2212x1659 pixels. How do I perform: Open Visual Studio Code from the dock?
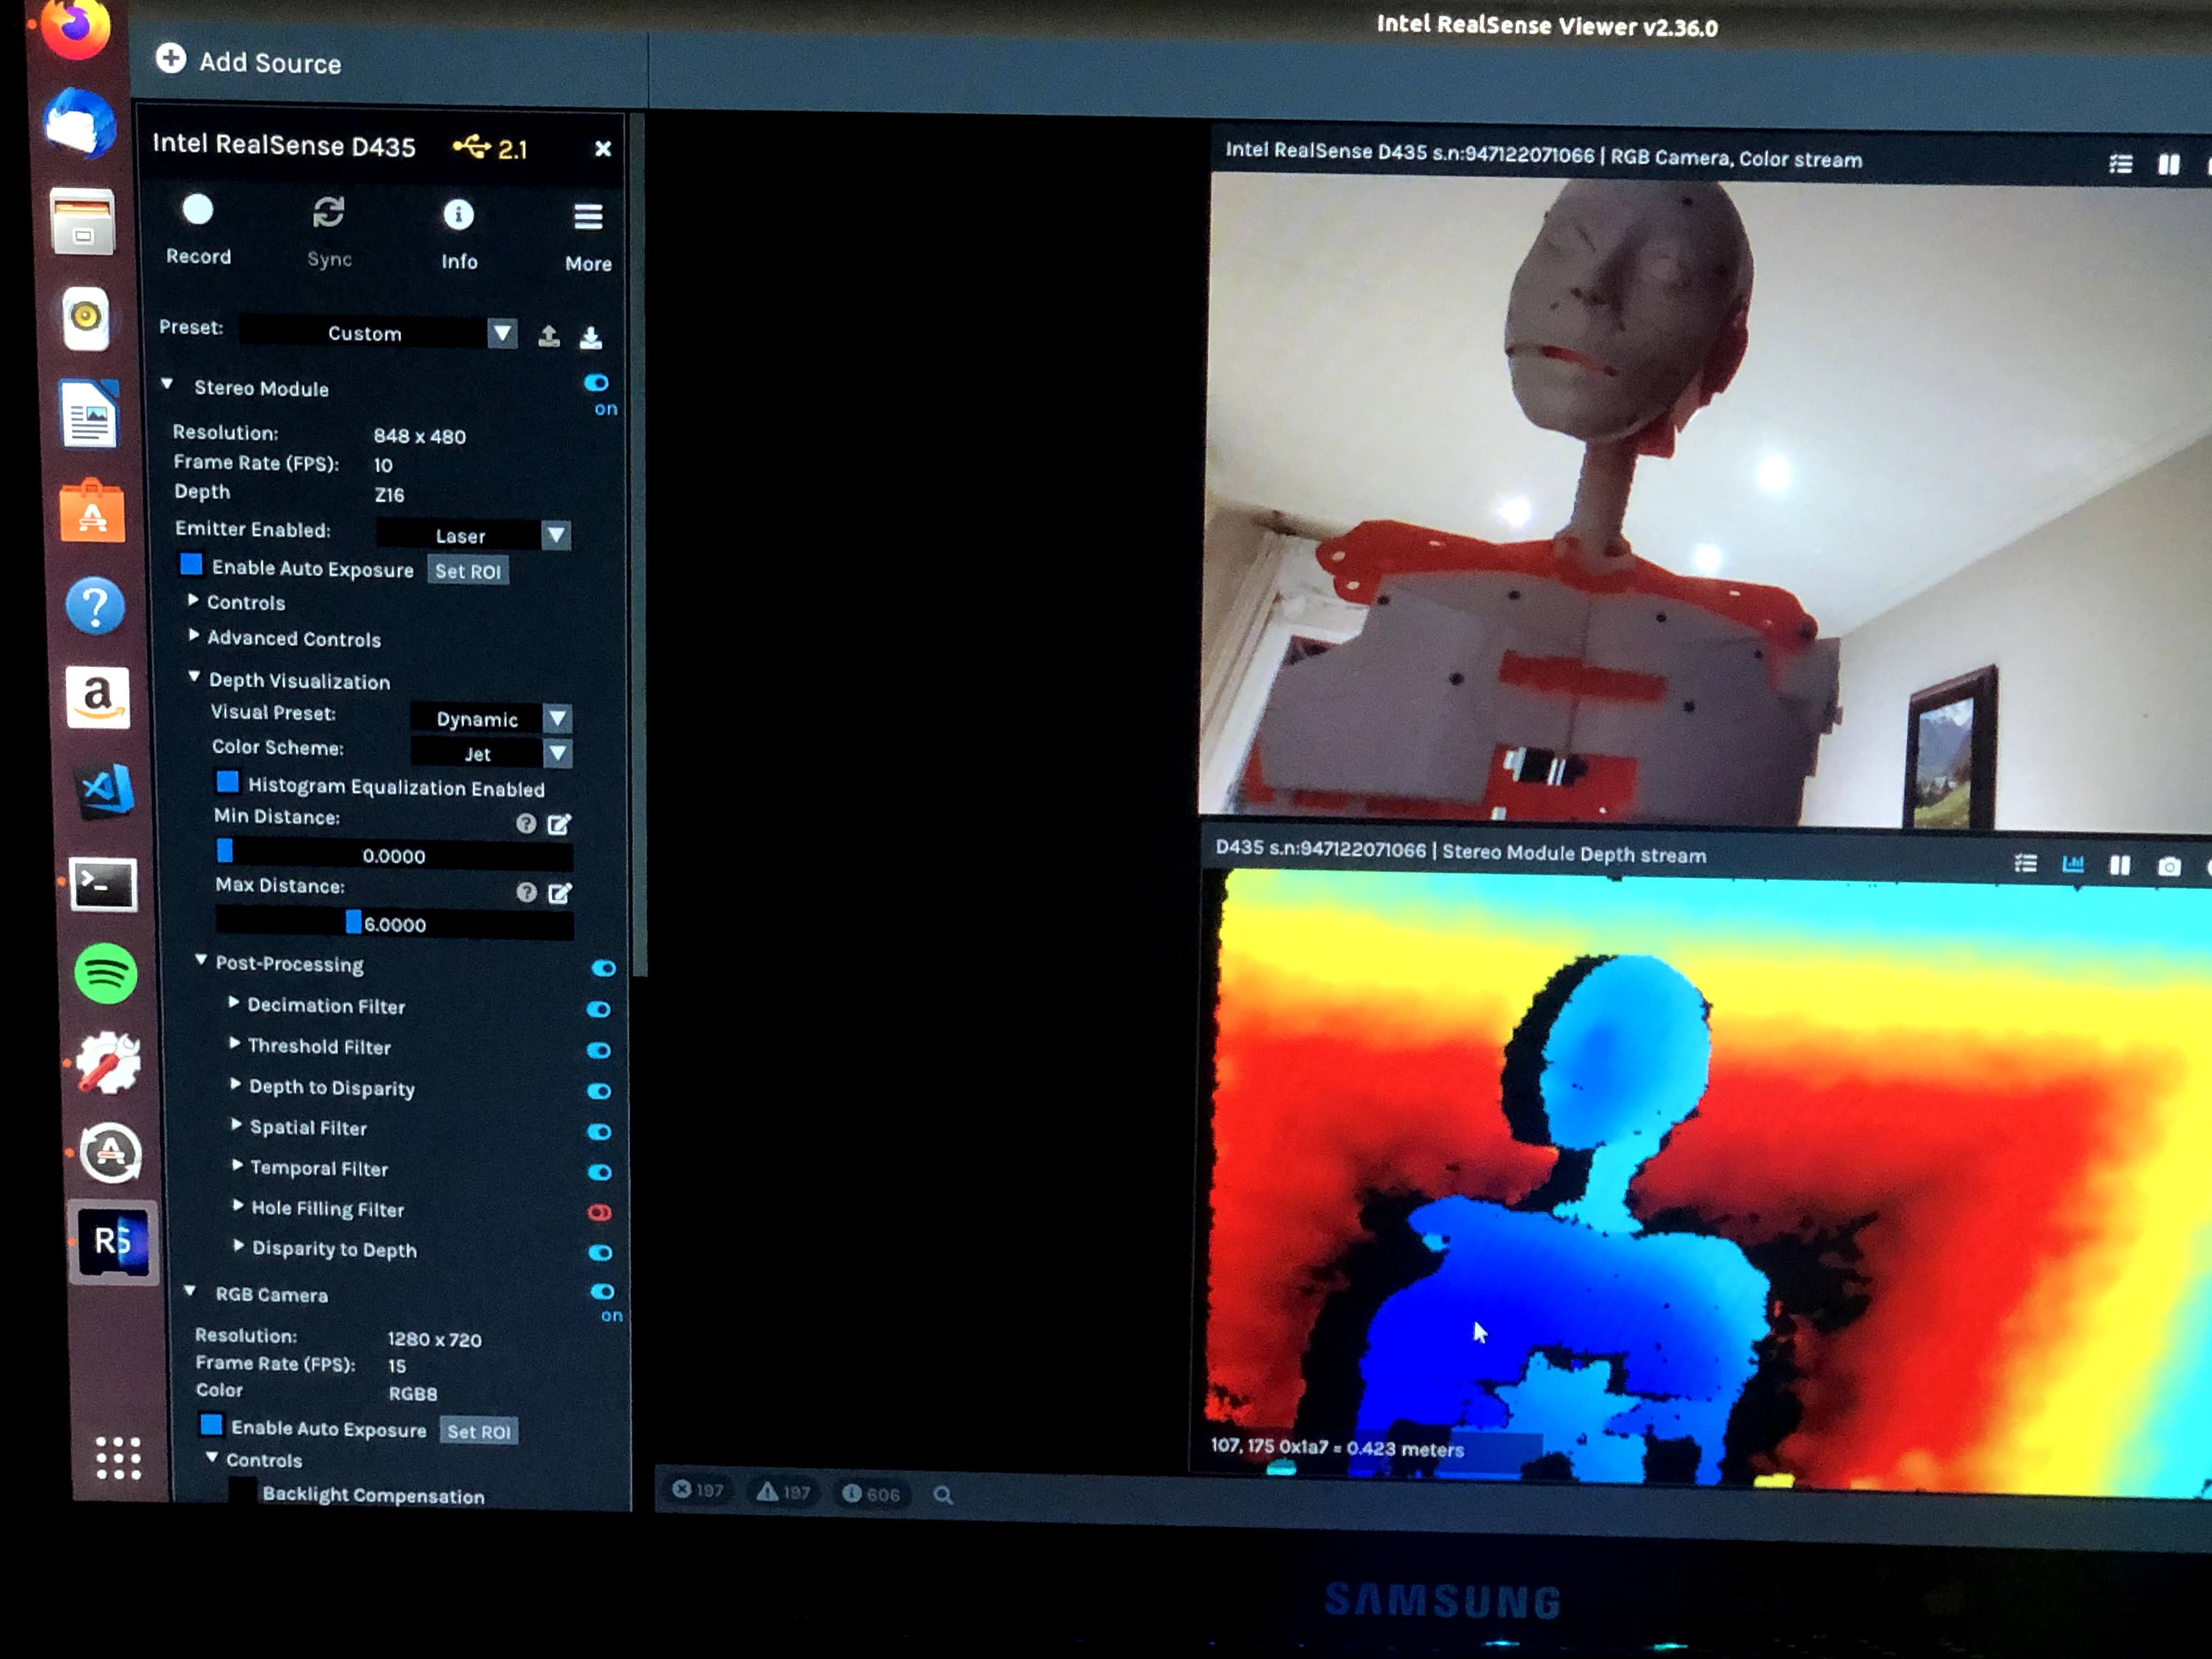105,790
